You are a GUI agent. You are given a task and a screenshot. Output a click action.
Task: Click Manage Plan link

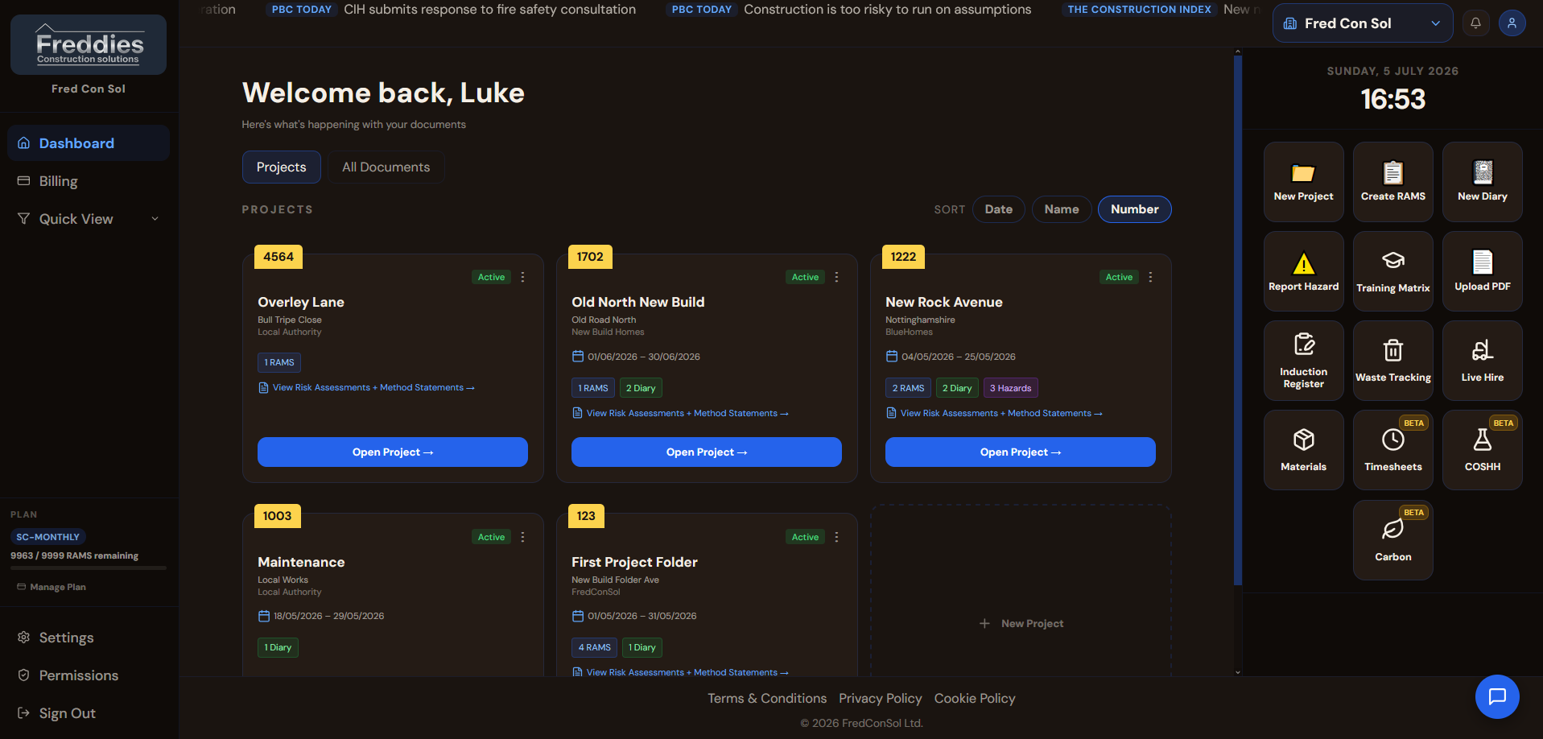pyautogui.click(x=52, y=587)
